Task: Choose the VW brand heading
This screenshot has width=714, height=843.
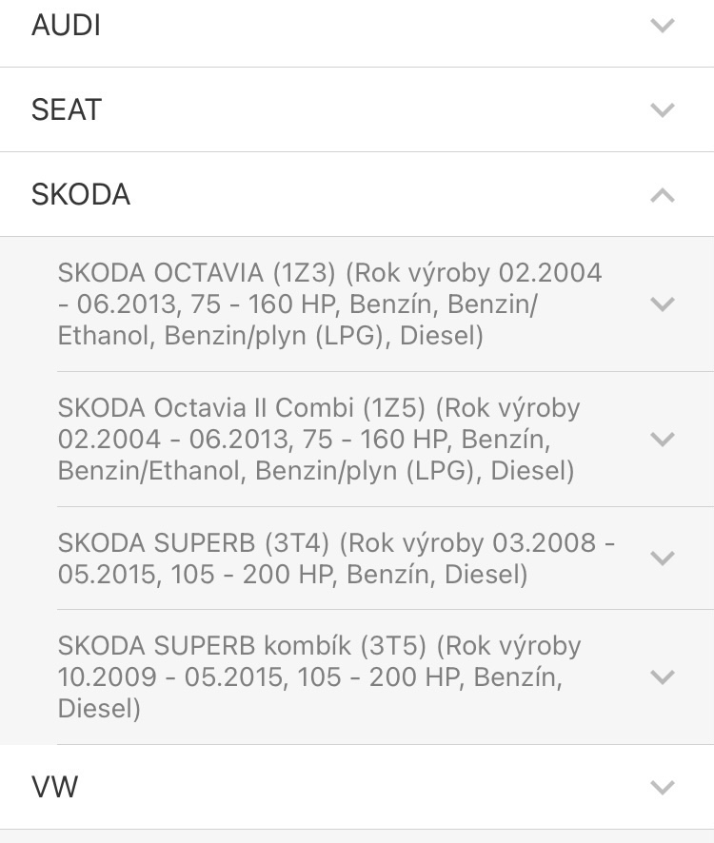Action: click(x=54, y=788)
